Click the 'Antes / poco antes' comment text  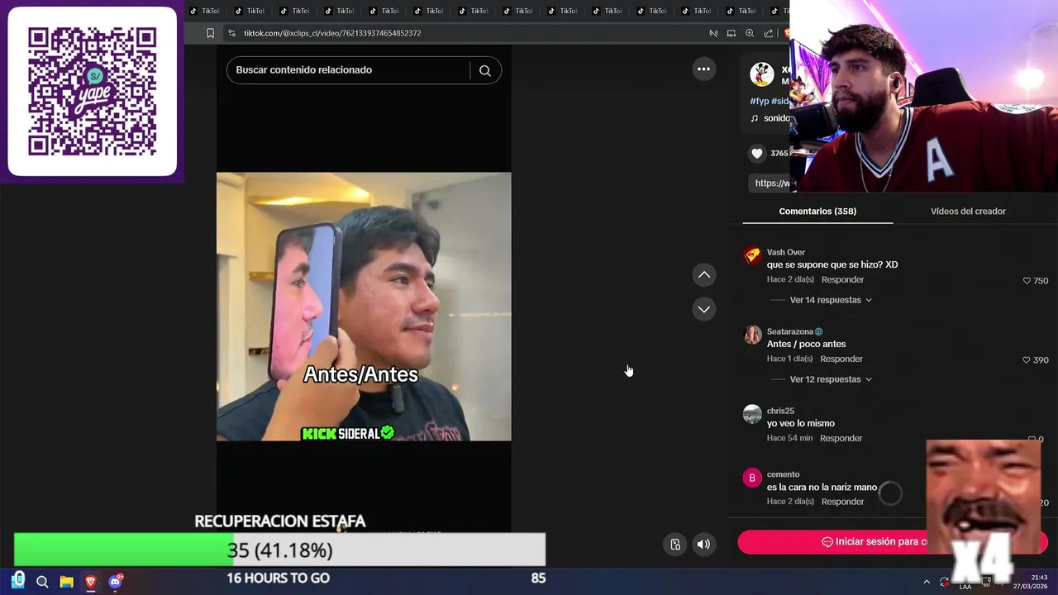806,344
